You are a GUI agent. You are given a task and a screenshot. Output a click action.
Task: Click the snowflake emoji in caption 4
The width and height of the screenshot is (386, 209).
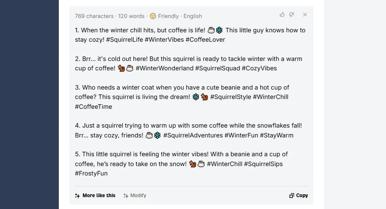point(157,135)
